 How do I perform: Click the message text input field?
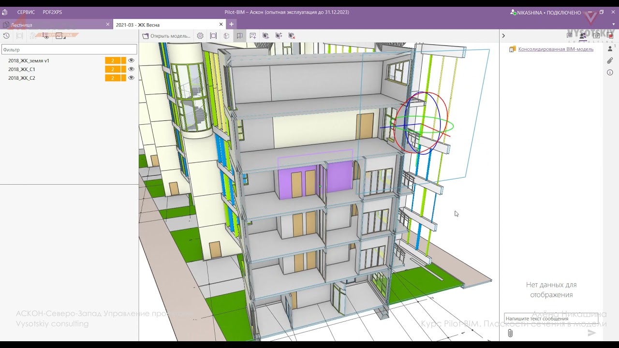pos(551,319)
